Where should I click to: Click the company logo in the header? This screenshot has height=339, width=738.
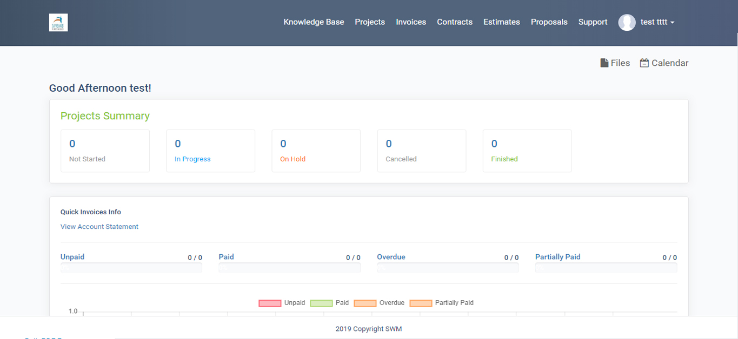click(58, 23)
